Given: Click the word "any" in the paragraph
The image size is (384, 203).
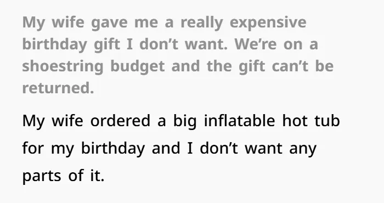Looking at the screenshot, I should 303,149.
